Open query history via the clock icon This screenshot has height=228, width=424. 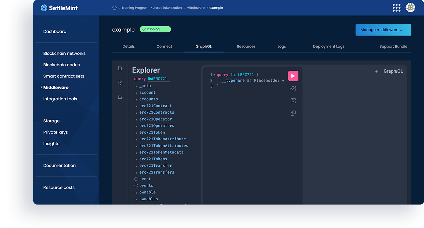coord(120,82)
